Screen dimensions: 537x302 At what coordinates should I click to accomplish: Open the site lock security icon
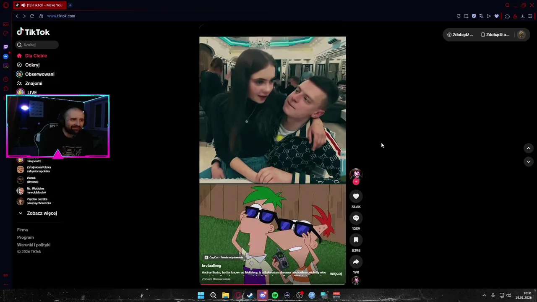(41, 16)
